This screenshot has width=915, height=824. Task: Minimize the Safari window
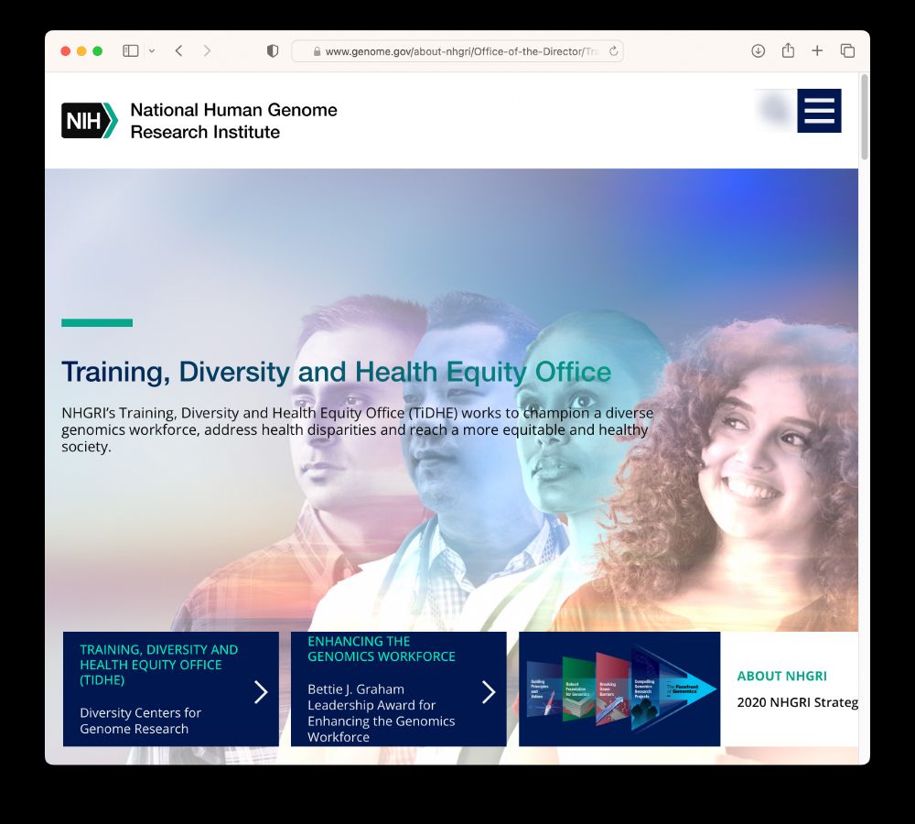point(81,50)
